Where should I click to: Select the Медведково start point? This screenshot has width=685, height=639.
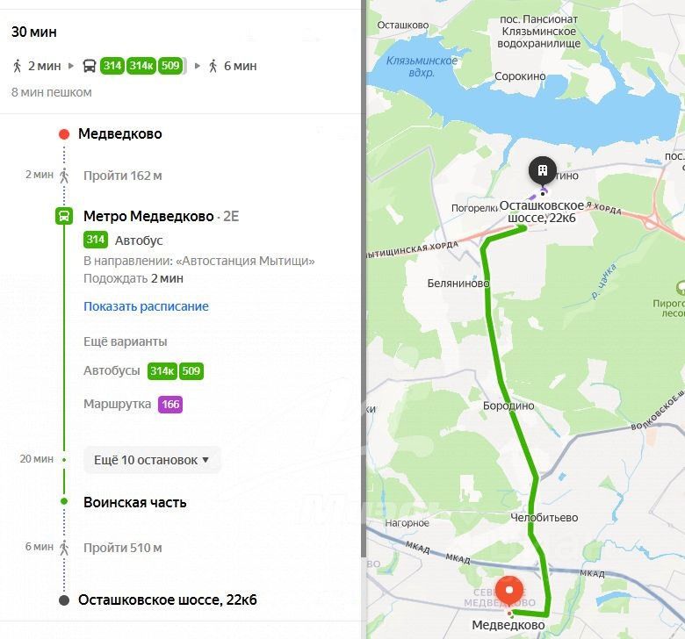(120, 133)
